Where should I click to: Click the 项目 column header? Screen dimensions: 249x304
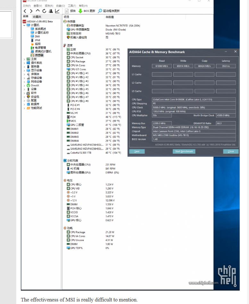coord(66,17)
